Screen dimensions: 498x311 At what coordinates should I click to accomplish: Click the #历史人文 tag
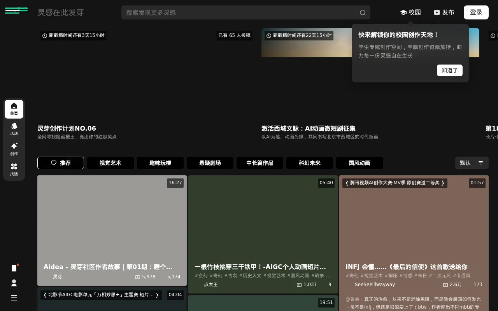click(250, 276)
